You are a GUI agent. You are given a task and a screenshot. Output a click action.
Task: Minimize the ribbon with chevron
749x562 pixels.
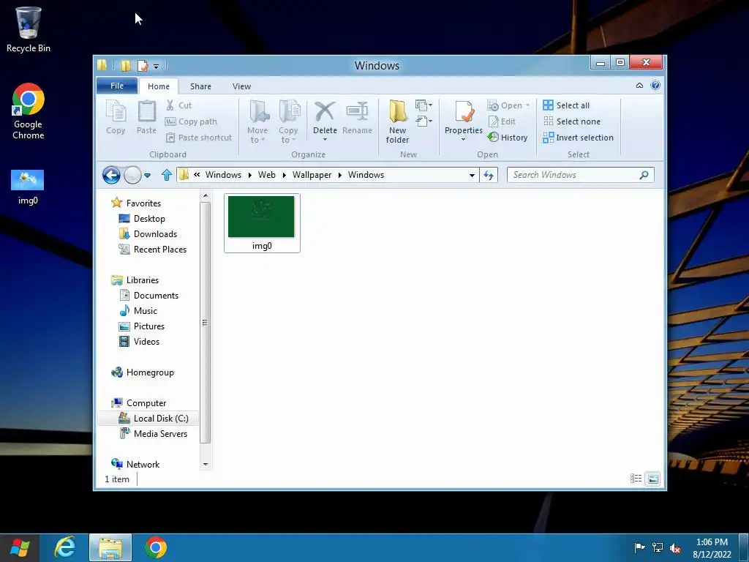point(639,86)
